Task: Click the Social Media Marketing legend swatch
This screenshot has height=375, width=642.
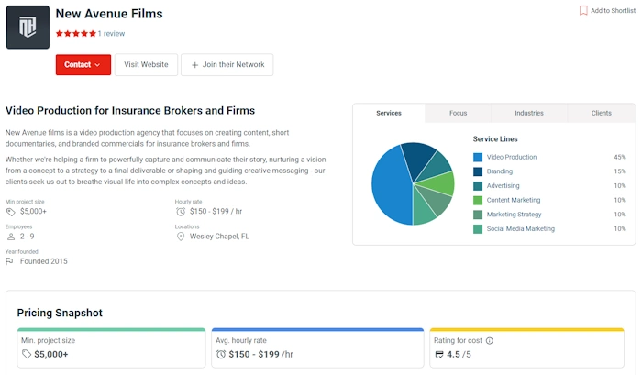Action: pos(478,229)
